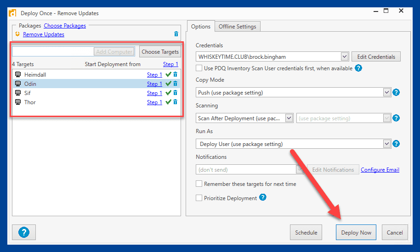Select the Heimdall target row

click(x=96, y=74)
